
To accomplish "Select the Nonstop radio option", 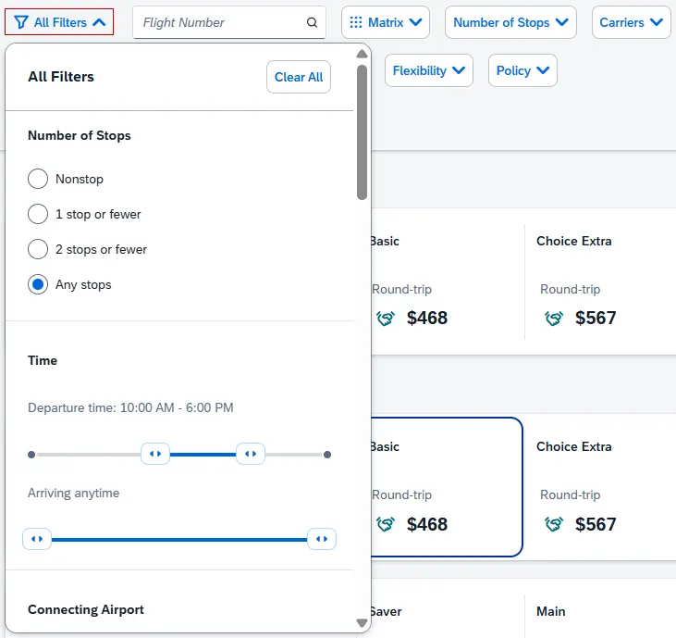I will [x=38, y=179].
